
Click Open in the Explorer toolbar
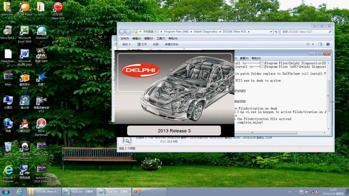click(x=142, y=45)
